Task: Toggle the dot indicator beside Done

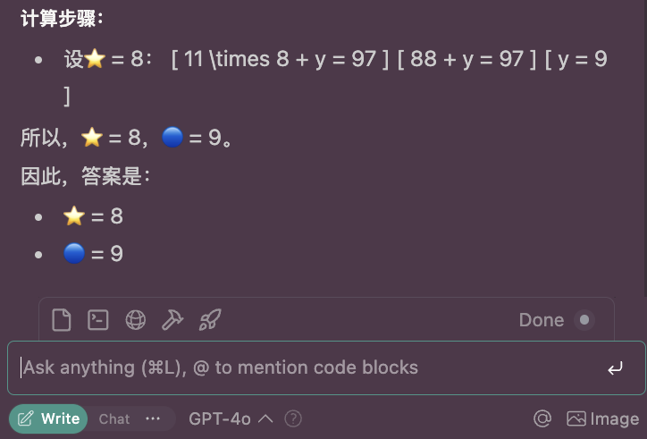Action: coord(584,320)
